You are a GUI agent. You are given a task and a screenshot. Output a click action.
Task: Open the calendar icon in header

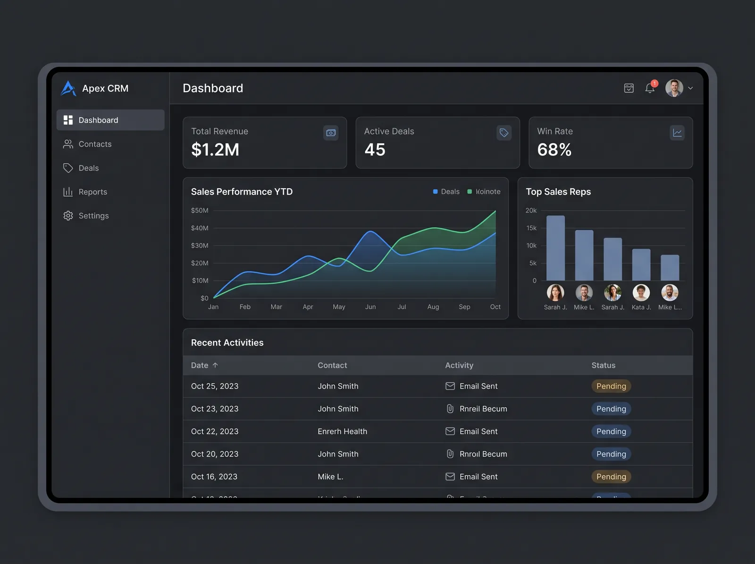[629, 88]
